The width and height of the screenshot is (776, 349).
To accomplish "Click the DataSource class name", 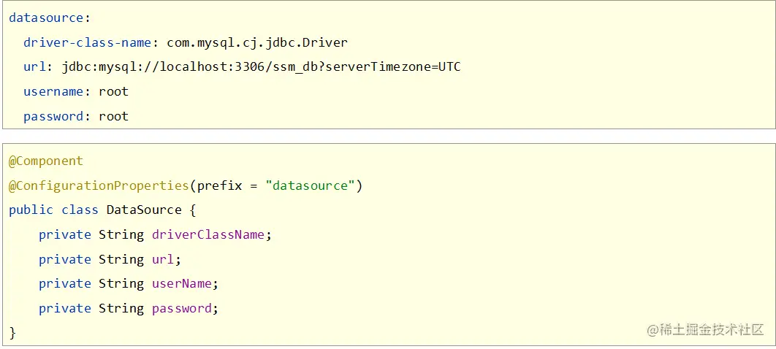I will point(144,210).
